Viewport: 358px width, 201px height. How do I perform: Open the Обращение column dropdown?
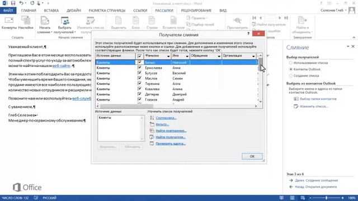(219, 56)
